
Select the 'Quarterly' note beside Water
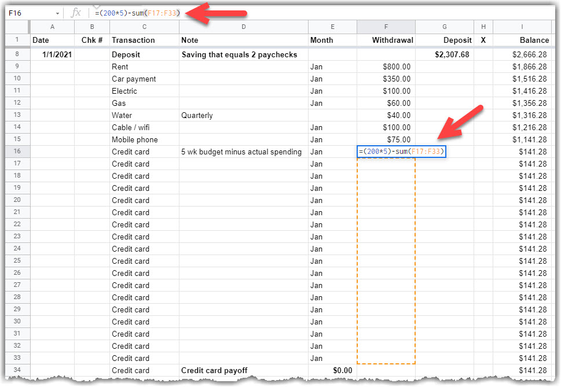pyautogui.click(x=243, y=115)
